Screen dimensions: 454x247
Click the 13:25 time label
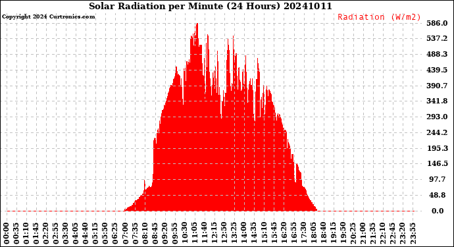tap(234, 233)
